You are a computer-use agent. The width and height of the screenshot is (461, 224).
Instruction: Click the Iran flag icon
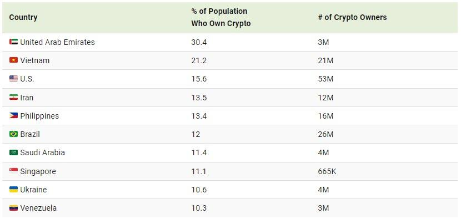(x=13, y=98)
